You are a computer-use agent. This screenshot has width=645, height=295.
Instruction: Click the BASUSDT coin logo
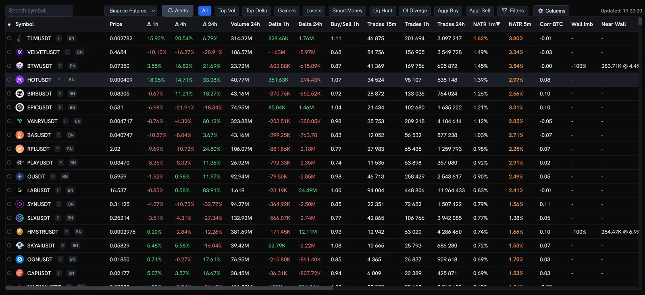click(x=19, y=135)
